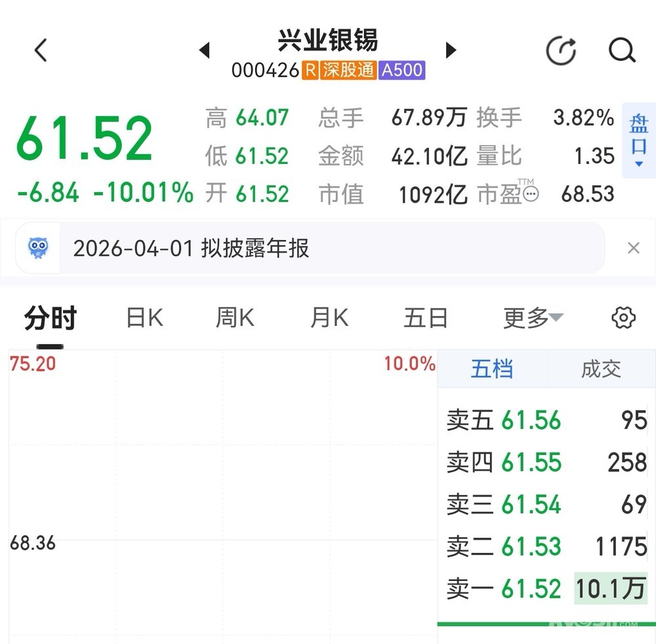Select the 月K chart tab
Image resolution: width=656 pixels, height=644 pixels.
(x=329, y=318)
